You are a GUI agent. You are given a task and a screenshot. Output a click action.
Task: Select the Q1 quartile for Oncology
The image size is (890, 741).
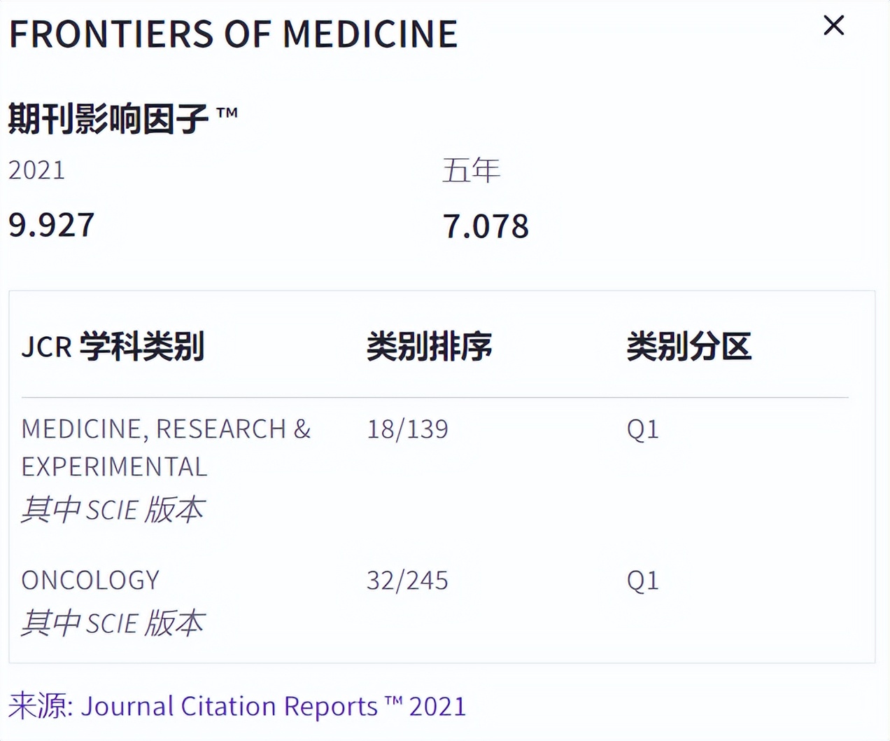point(642,580)
